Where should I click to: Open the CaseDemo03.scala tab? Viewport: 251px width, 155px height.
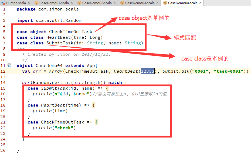pos(140,3)
